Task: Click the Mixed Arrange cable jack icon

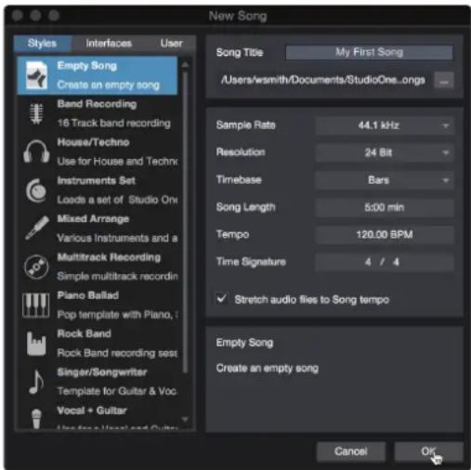Action: tap(37, 228)
